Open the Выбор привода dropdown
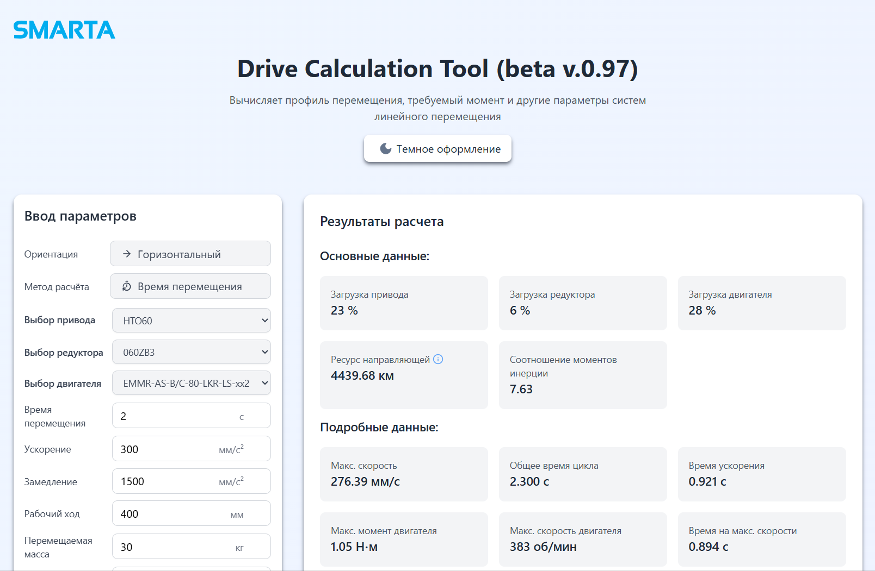875x571 pixels. (x=191, y=321)
